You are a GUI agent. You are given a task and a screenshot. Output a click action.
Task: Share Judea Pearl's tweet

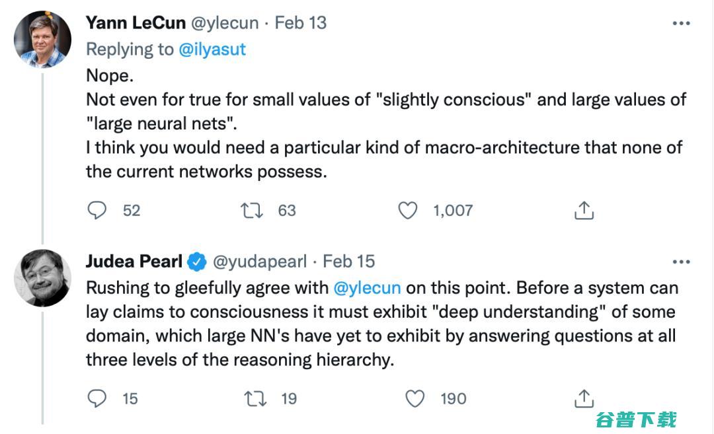pos(583,398)
